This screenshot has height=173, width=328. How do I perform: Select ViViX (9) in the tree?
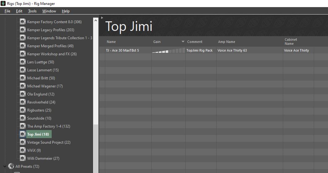[34, 150]
